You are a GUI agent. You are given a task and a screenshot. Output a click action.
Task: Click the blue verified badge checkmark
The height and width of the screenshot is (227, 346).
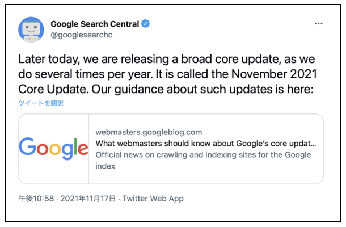(x=146, y=24)
